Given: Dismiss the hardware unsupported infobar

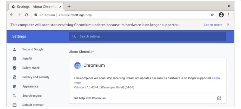Looking at the screenshot, I should [x=228, y=25].
